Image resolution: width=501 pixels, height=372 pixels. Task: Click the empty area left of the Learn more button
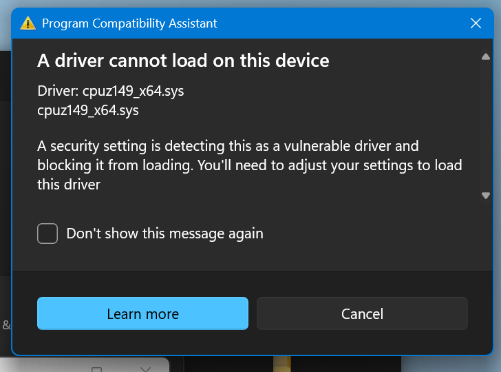click(x=24, y=313)
